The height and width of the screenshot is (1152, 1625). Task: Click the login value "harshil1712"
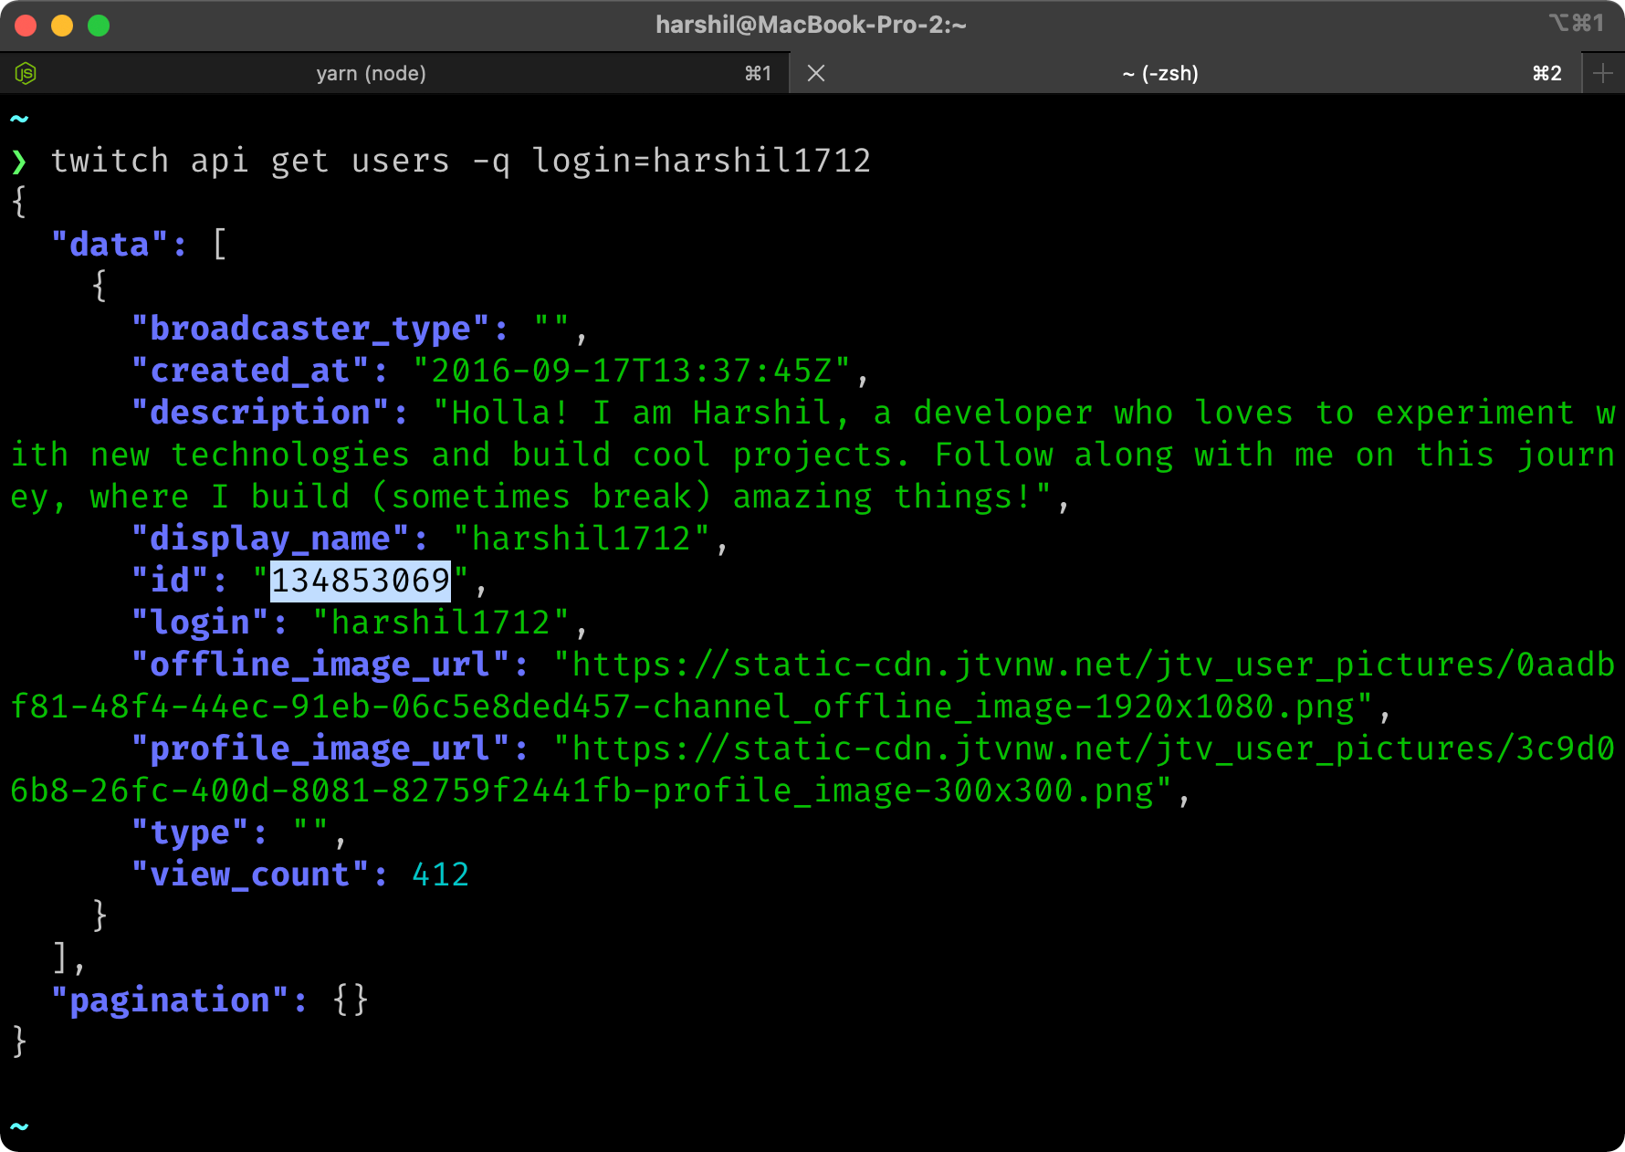(x=441, y=623)
